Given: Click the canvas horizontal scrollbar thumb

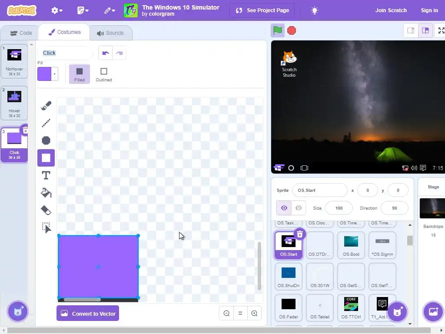Looking at the screenshot, I should pyautogui.click(x=82, y=300).
